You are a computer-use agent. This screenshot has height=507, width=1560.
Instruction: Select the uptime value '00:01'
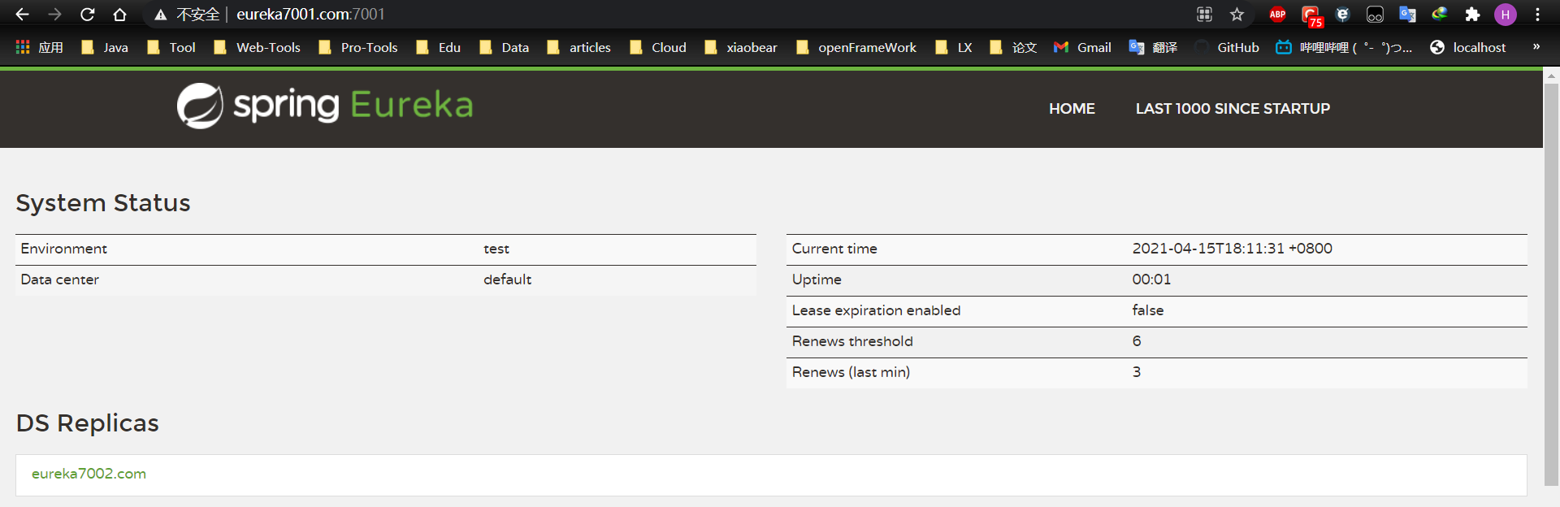[1151, 279]
